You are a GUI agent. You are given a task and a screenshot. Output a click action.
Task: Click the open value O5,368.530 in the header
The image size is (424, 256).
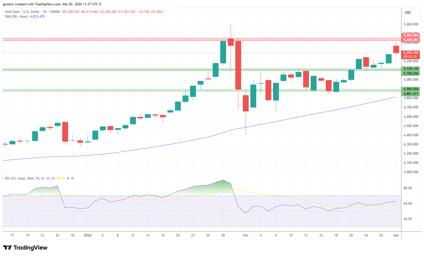point(71,12)
